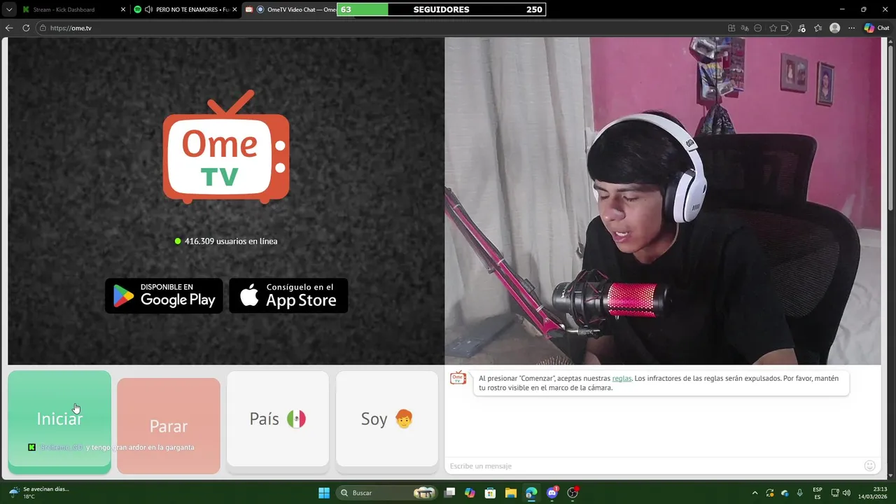Open OBS Studio from the taskbar
Screen dimensions: 896x504
(x=573, y=493)
